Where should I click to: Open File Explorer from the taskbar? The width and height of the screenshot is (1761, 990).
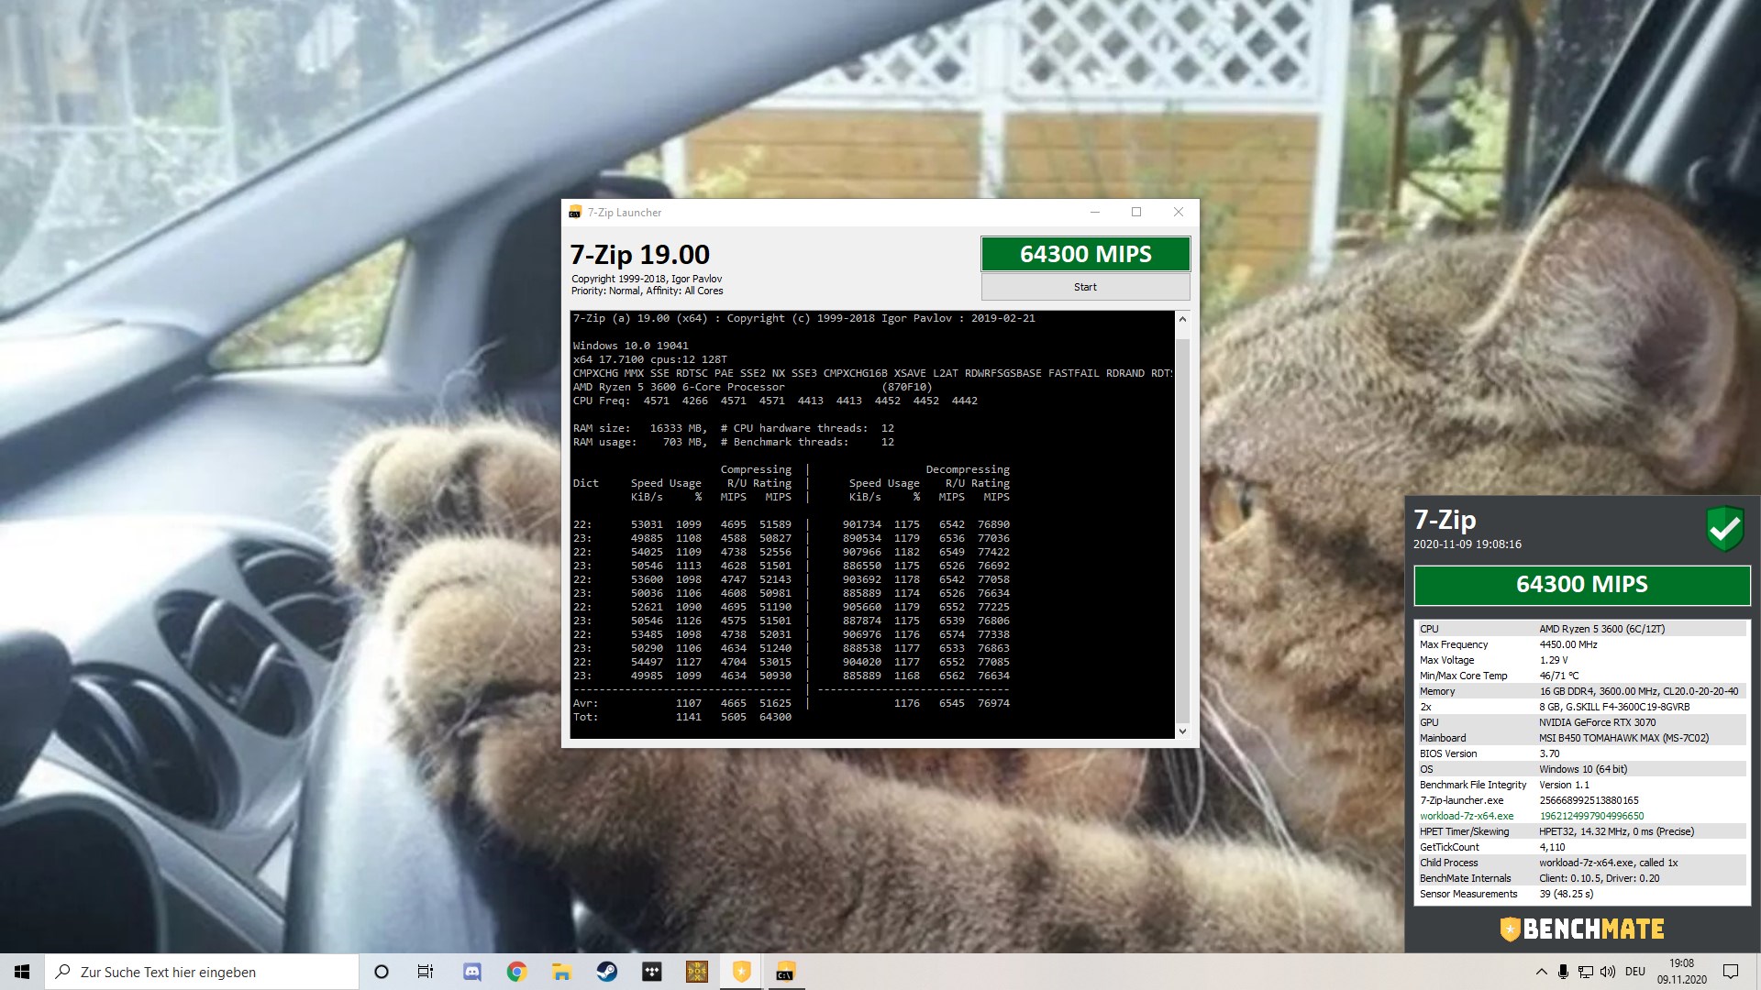561,972
